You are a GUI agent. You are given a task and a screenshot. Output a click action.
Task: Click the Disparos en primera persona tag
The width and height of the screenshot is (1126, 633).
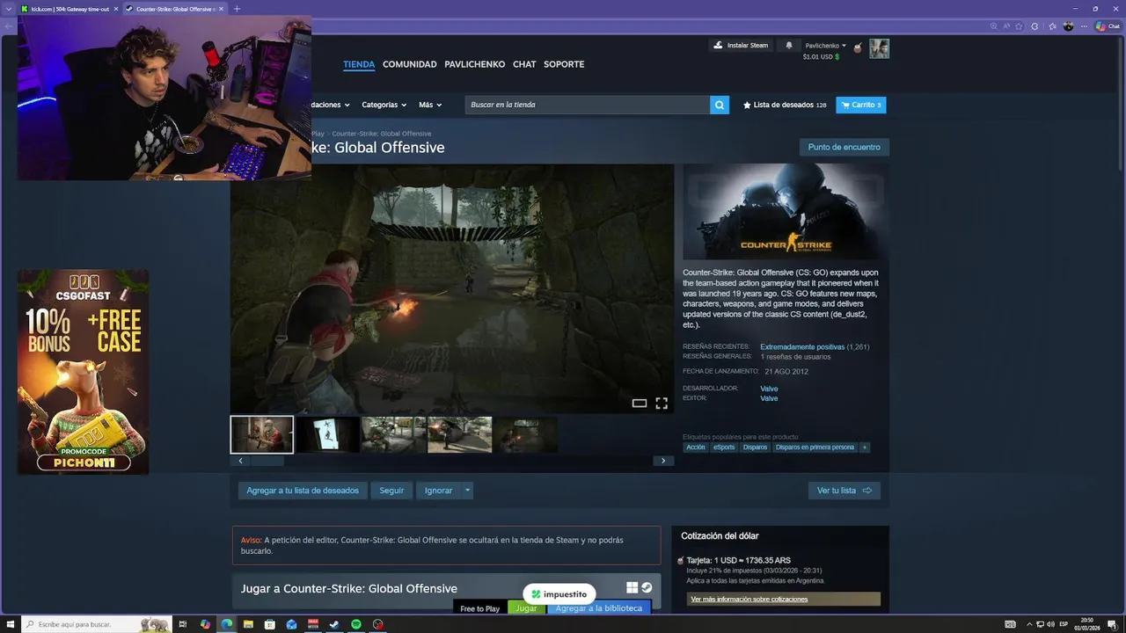[815, 447]
